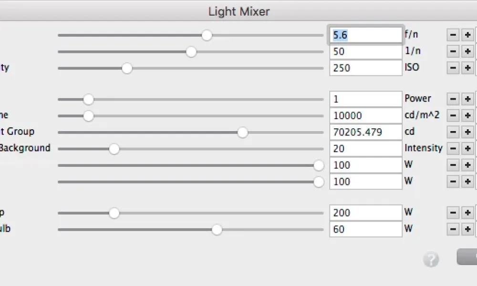Click the minus button in the f/n row

pyautogui.click(x=453, y=35)
